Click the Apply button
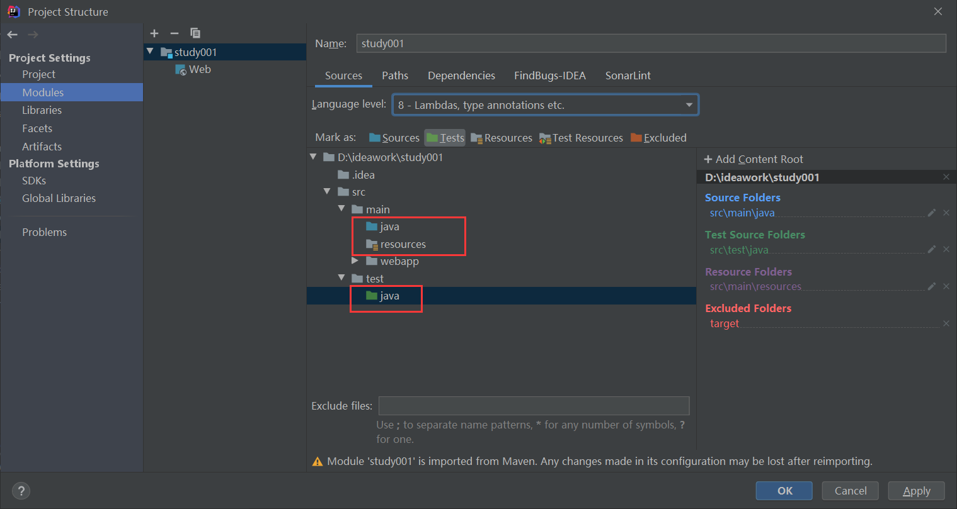The image size is (957, 509). point(916,491)
